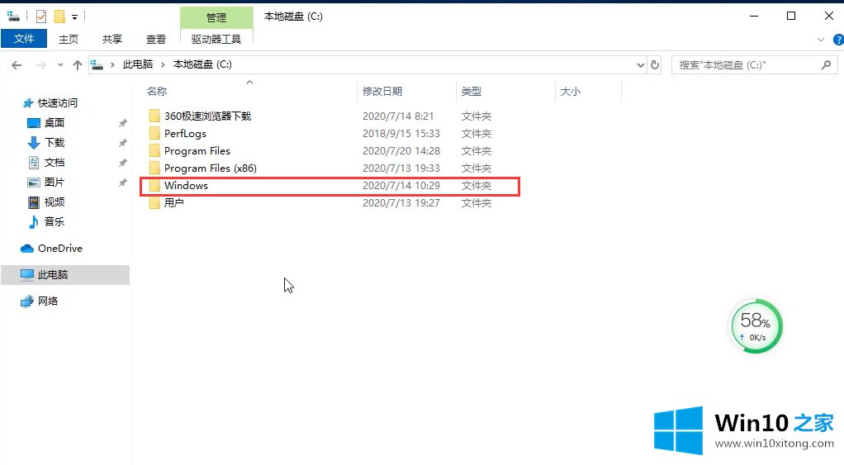Open the recent locations dropdown
This screenshot has width=844, height=465.
[x=60, y=65]
